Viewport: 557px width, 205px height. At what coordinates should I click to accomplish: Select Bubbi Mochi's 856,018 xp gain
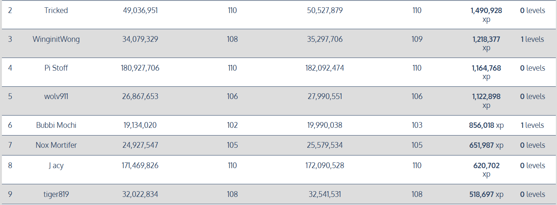click(486, 125)
